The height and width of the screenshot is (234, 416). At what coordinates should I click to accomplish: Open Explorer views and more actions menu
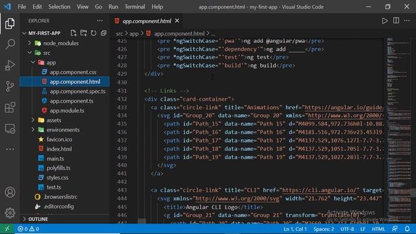click(99, 20)
